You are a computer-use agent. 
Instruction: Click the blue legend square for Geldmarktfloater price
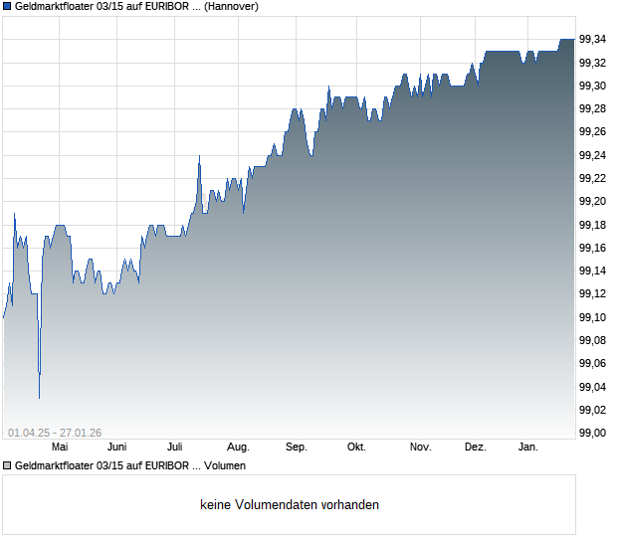(x=7, y=6)
